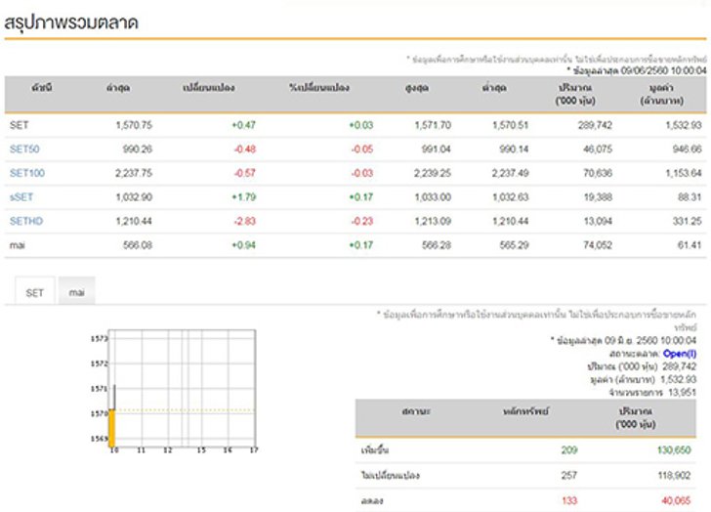This screenshot has height=512, width=711.
Task: Select mai value 61.41
Action: (x=690, y=245)
